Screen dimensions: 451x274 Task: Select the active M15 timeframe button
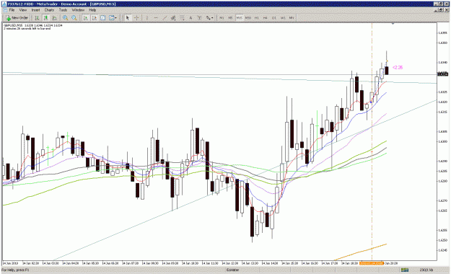[240, 18]
